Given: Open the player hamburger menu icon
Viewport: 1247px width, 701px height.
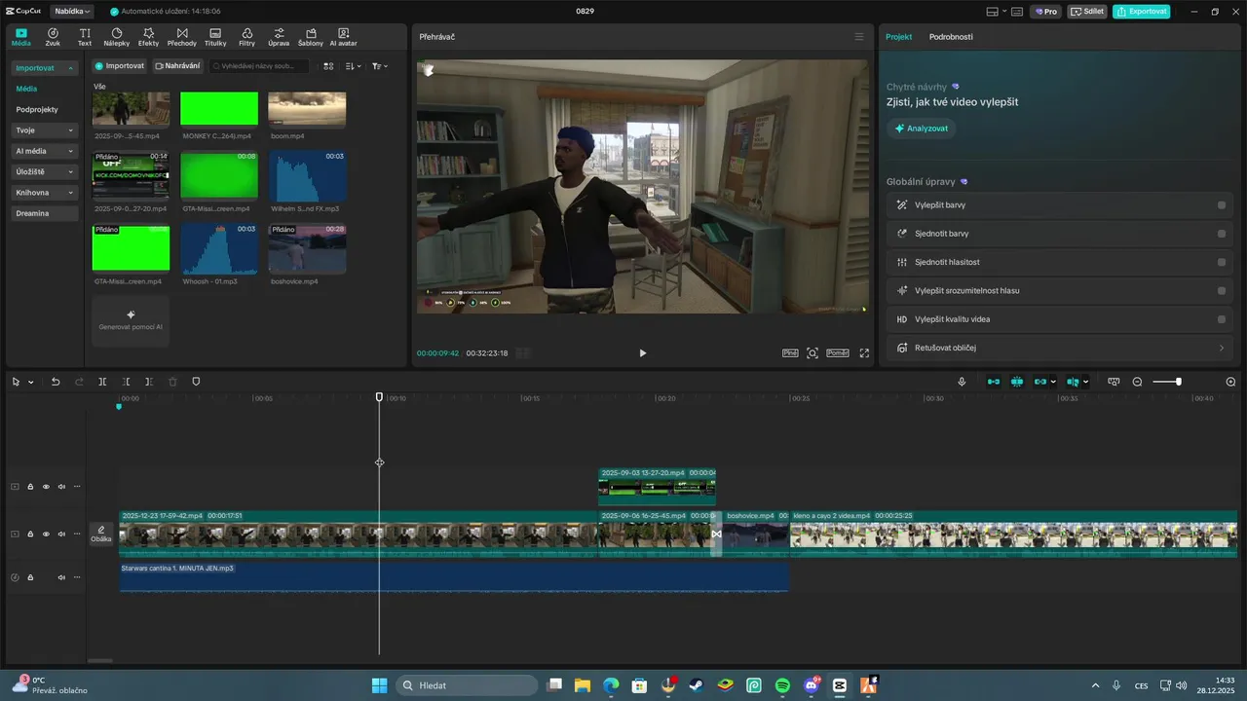Looking at the screenshot, I should point(859,37).
